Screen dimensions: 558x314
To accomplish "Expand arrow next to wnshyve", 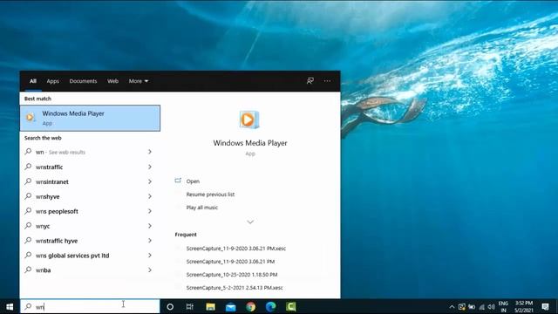I will tap(150, 196).
